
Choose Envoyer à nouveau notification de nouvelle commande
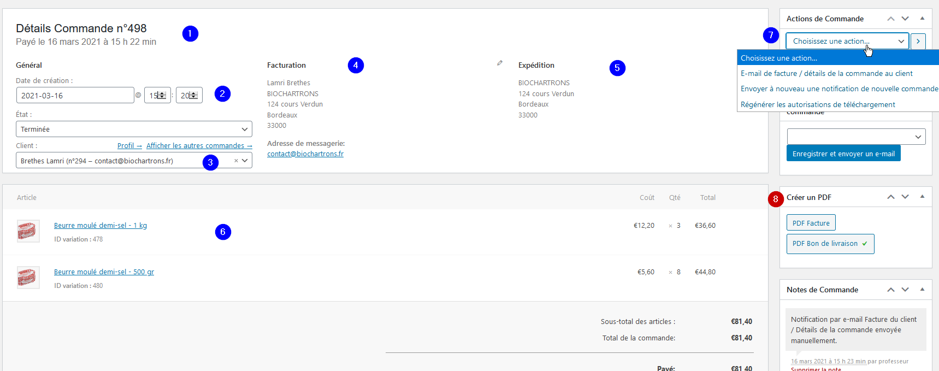pos(839,89)
